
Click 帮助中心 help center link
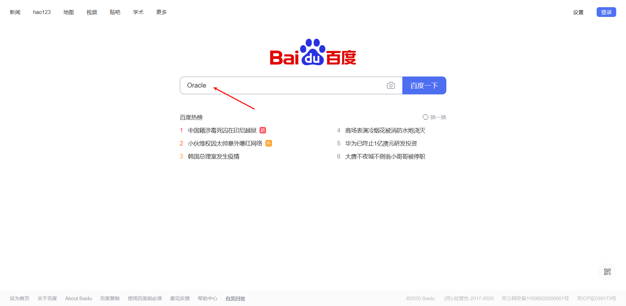tap(208, 299)
